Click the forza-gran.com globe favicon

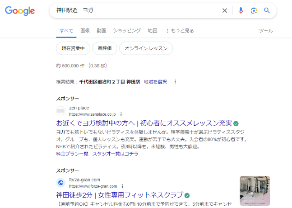[61, 183]
